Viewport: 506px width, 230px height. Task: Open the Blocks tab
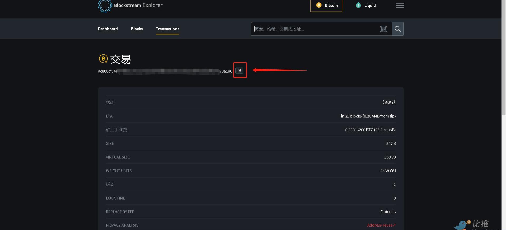coord(137,29)
